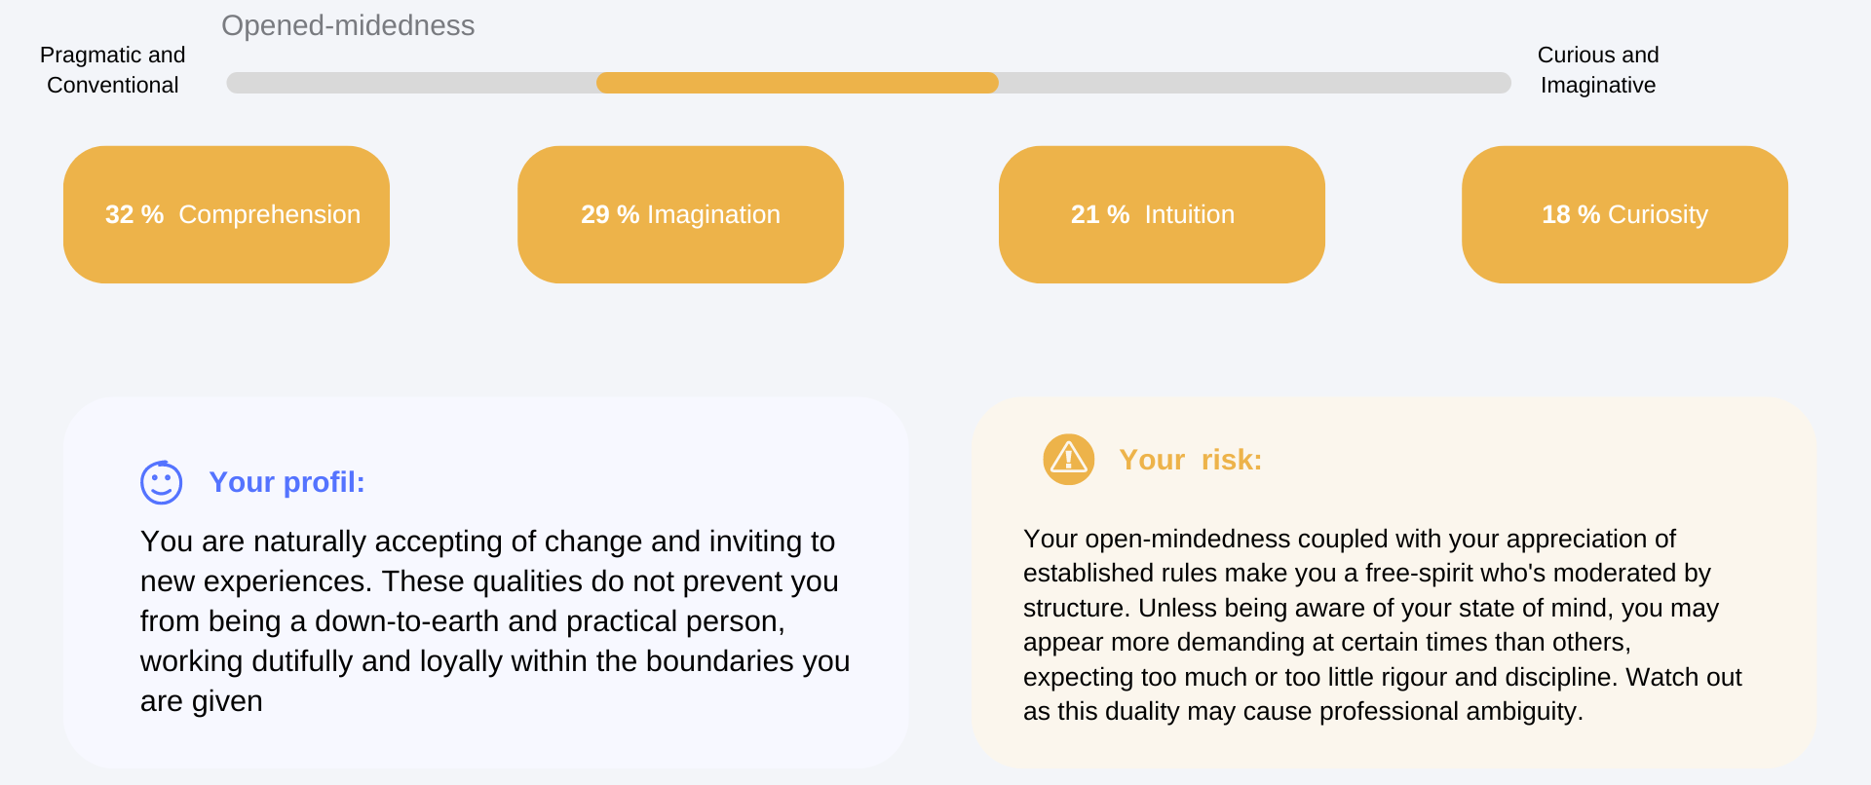This screenshot has height=785, width=1871.
Task: Click the orange filled slider segment
Action: point(797,83)
